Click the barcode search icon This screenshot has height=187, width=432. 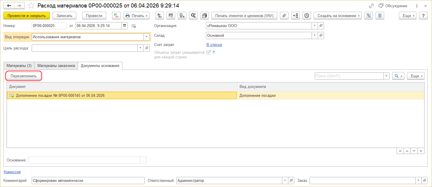(x=171, y=16)
